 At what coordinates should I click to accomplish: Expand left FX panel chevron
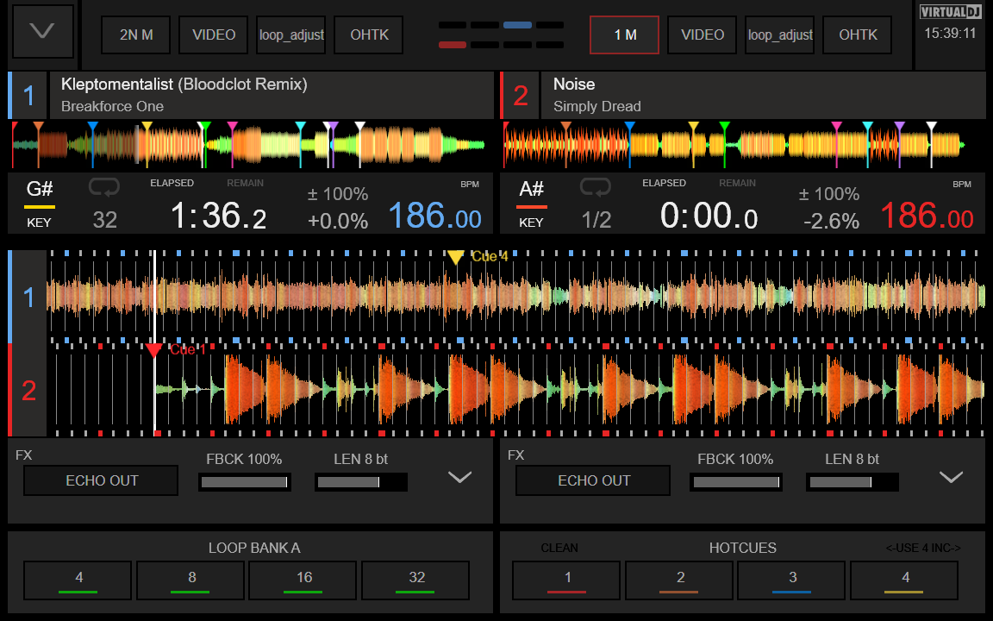pos(459,477)
